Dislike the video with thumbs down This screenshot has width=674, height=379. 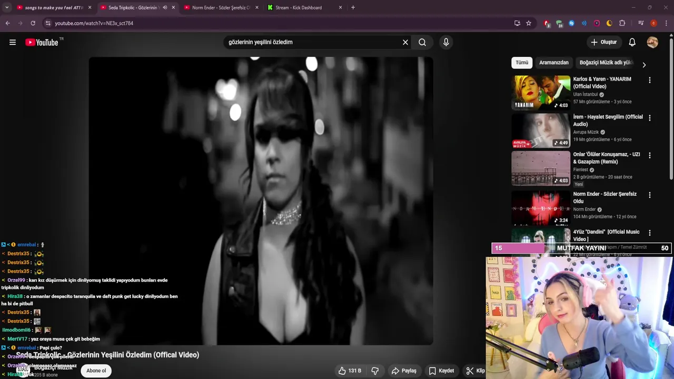(x=375, y=371)
